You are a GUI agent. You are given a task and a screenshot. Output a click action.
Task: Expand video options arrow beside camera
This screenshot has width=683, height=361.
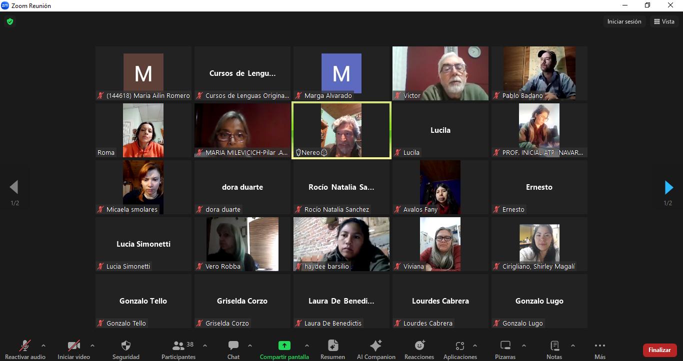[92, 346]
